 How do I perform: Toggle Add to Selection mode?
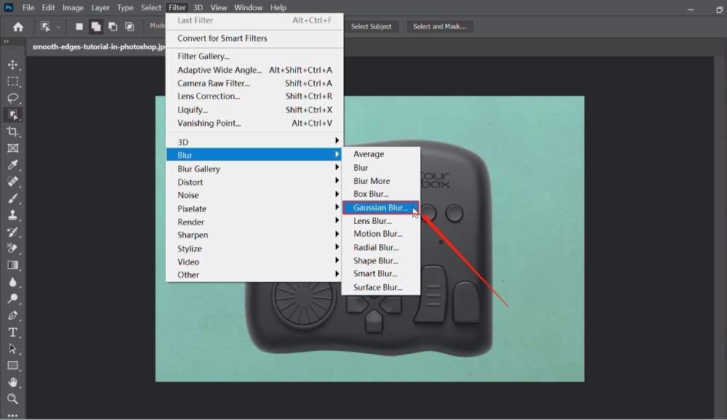click(95, 25)
